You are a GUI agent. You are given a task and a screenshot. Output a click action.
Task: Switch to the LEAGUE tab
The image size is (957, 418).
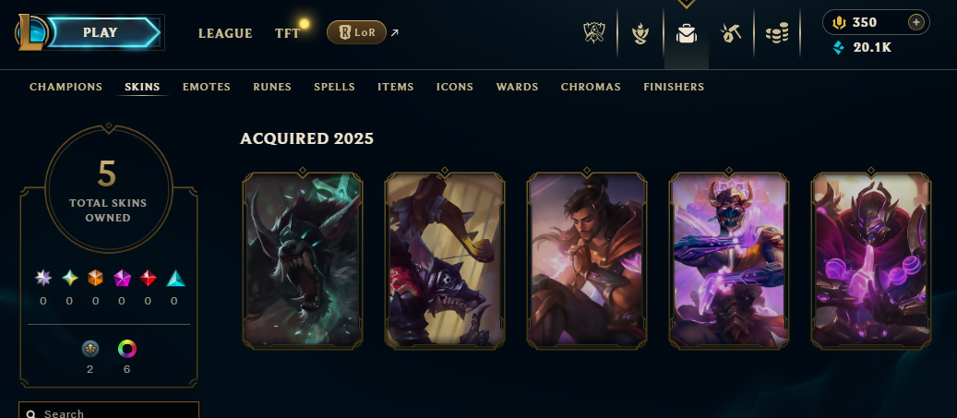[x=225, y=33]
